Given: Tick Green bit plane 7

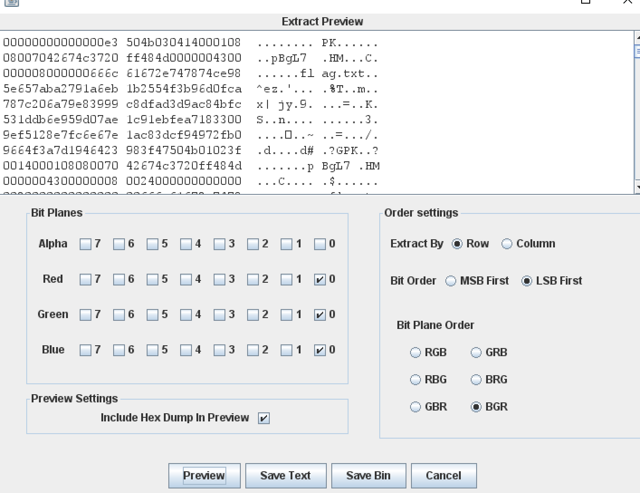Looking at the screenshot, I should point(86,315).
